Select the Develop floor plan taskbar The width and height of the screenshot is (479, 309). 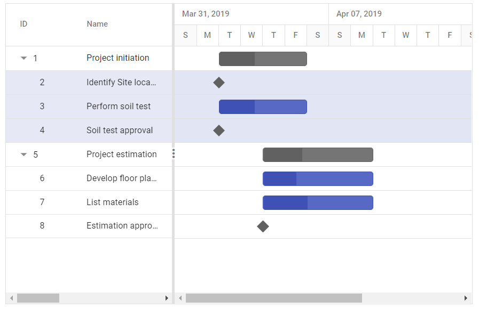pyautogui.click(x=318, y=178)
